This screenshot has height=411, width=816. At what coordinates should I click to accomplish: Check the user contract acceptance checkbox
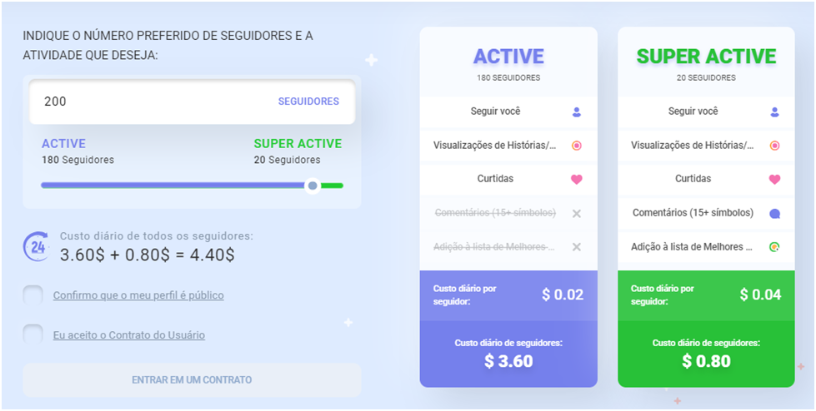[x=33, y=334]
